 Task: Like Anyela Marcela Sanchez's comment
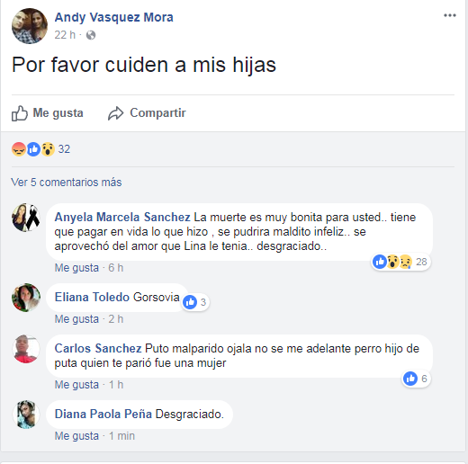point(76,268)
